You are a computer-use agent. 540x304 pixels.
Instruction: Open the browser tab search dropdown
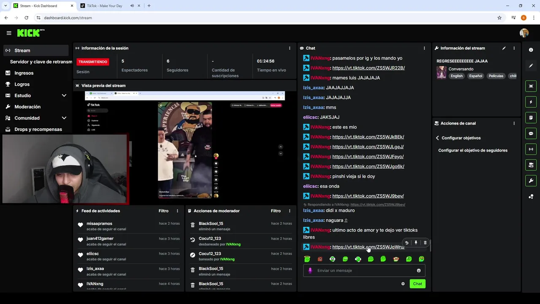point(5,6)
